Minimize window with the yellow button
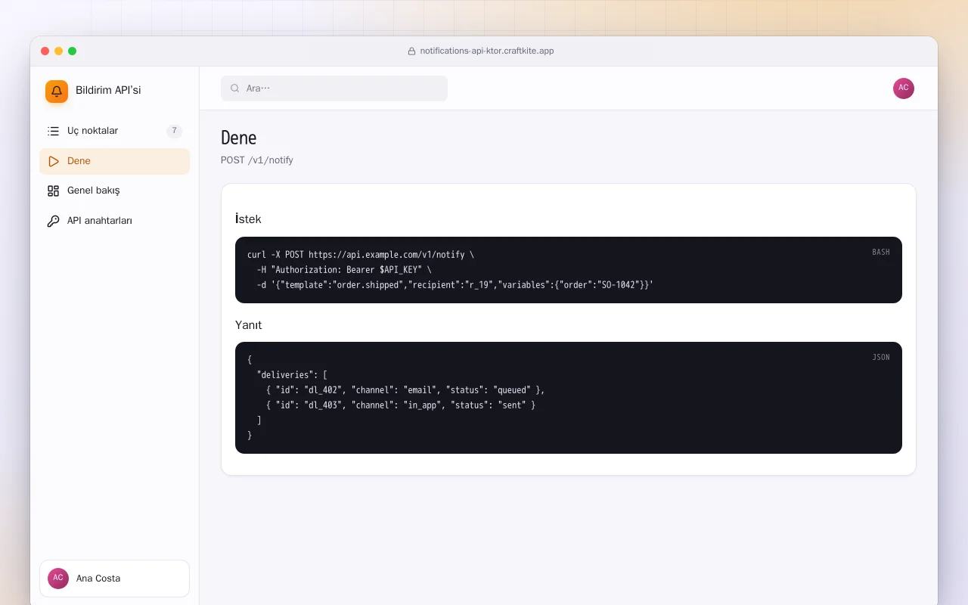 pyautogui.click(x=59, y=51)
